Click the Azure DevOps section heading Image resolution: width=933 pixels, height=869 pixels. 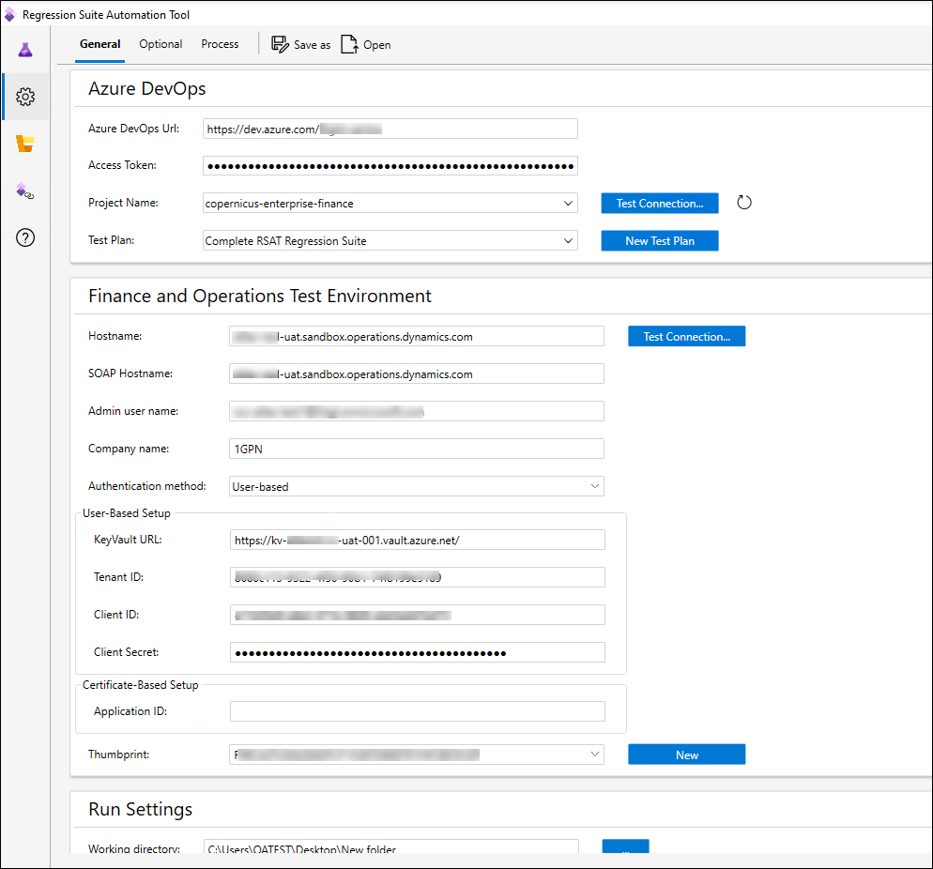tap(147, 88)
